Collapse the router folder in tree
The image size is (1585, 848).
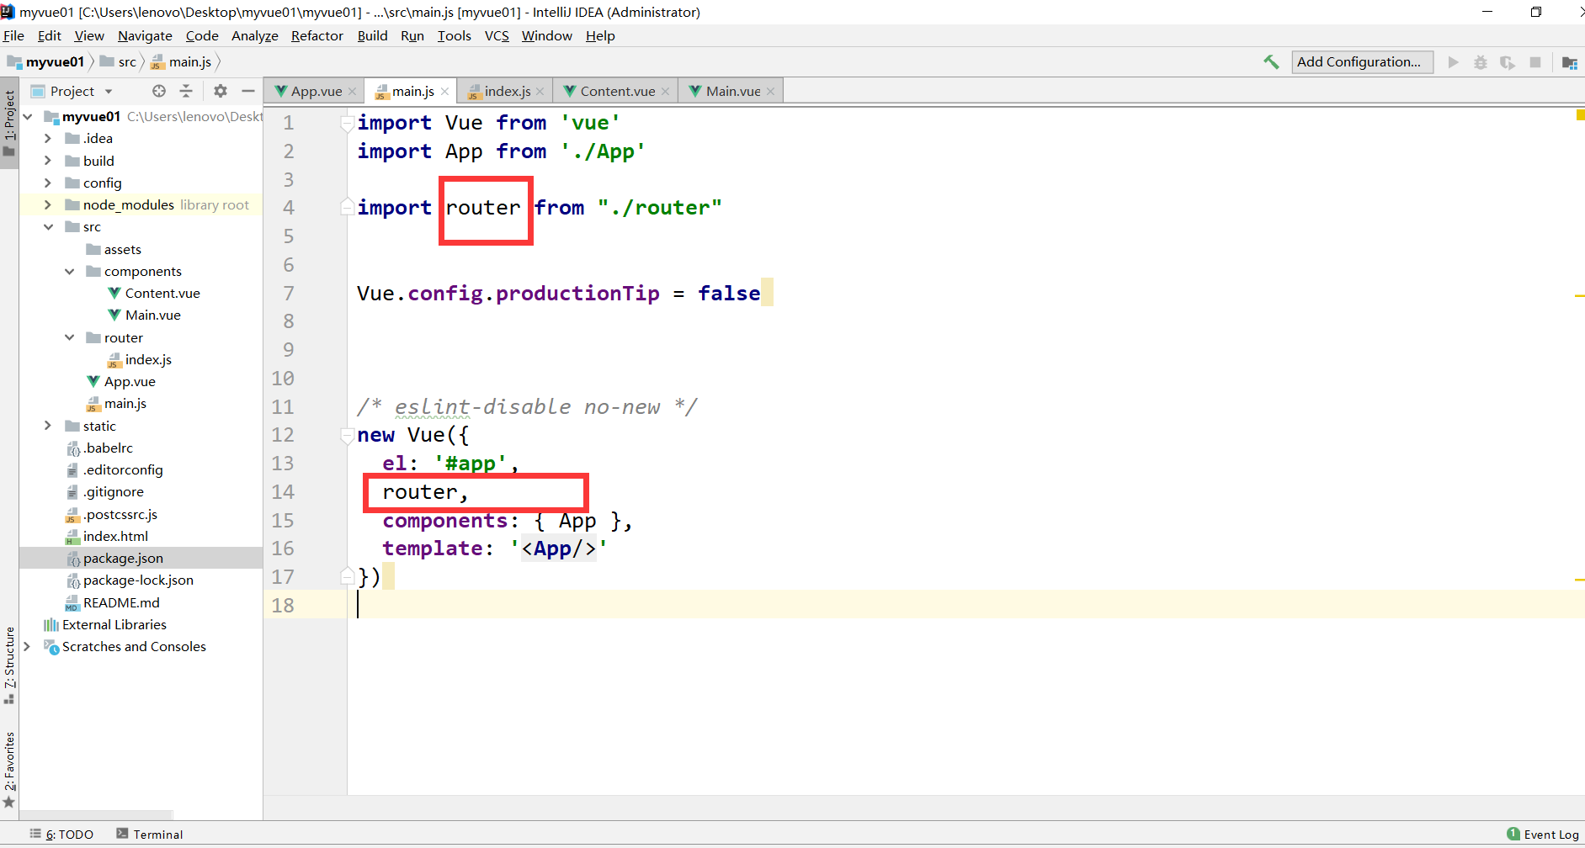pos(69,337)
